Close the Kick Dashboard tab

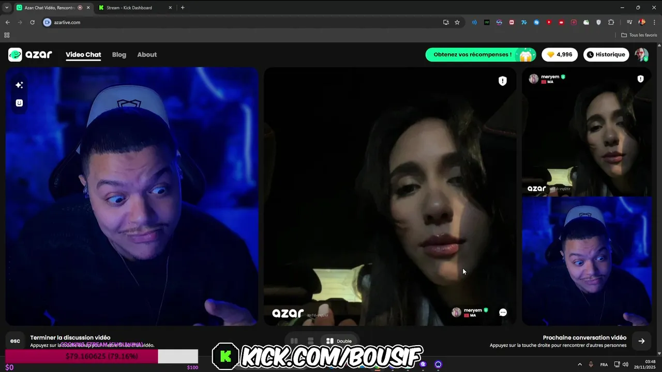(171, 8)
